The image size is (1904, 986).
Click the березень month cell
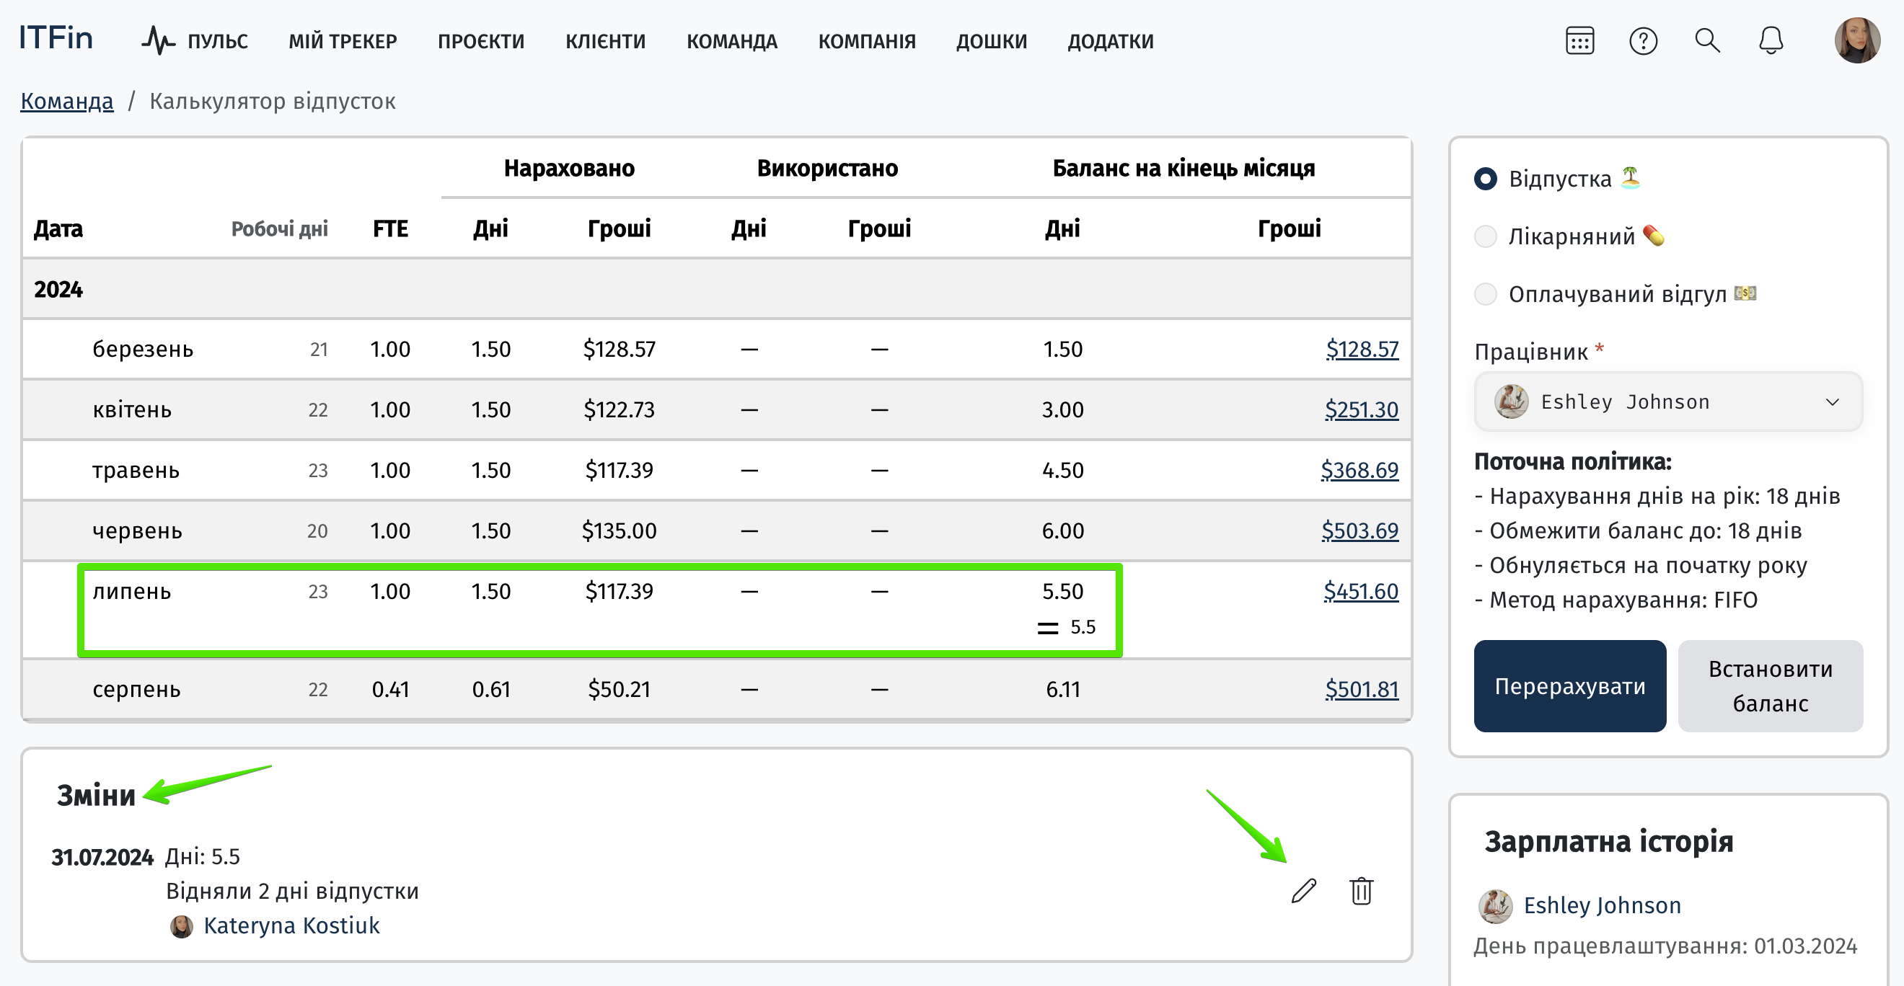click(x=143, y=349)
